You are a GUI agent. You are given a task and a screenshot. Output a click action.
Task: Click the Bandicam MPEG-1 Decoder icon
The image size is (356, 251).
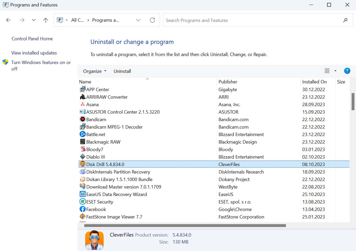pyautogui.click(x=82, y=127)
